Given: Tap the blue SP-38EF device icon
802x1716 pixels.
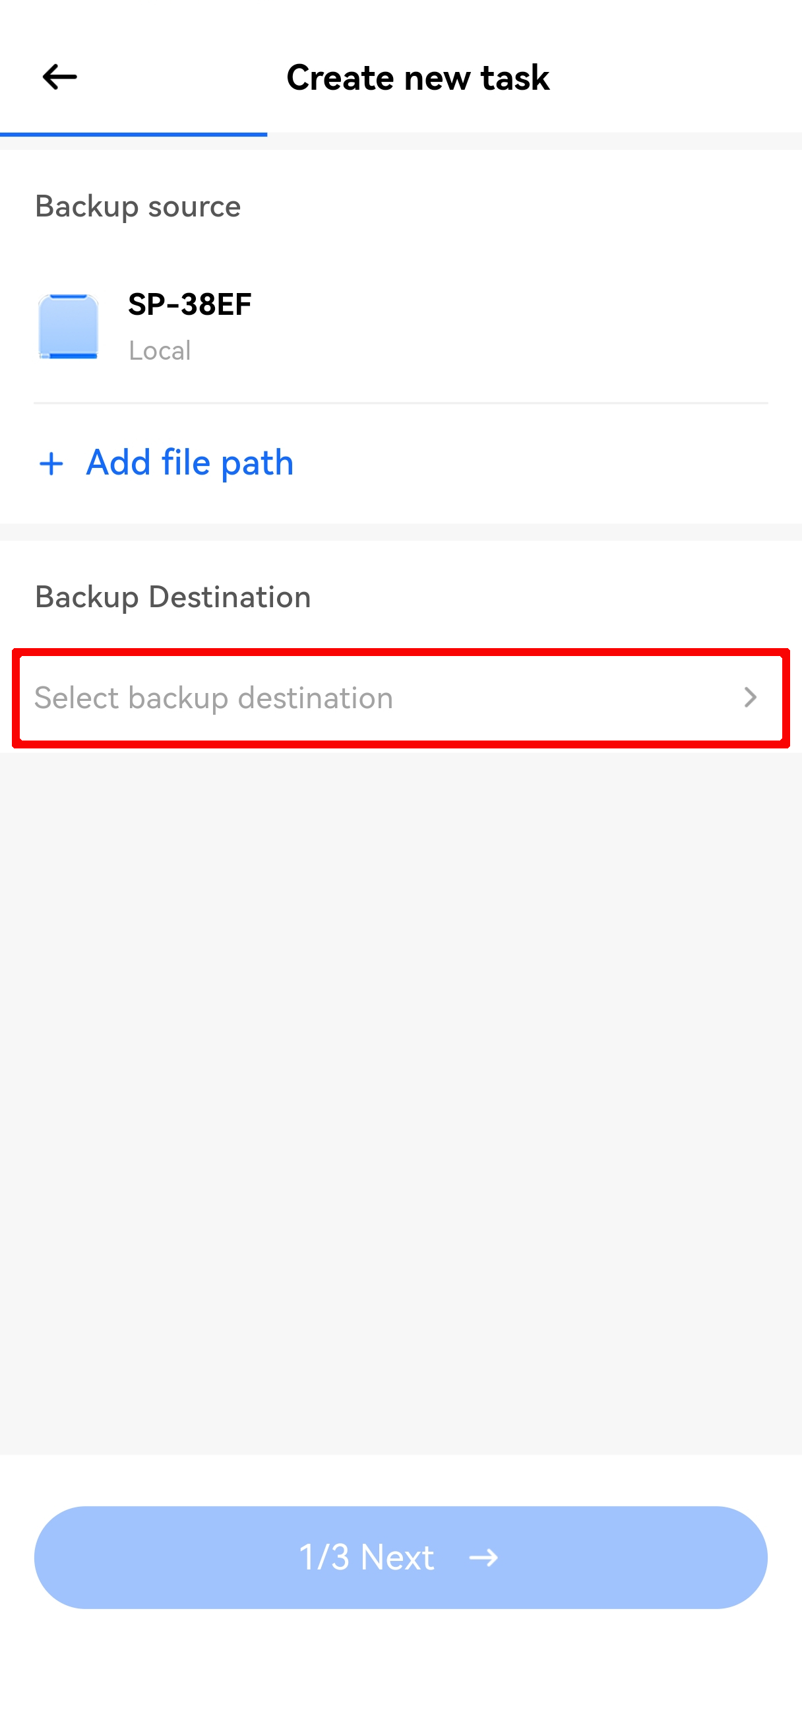Looking at the screenshot, I should click(x=68, y=327).
